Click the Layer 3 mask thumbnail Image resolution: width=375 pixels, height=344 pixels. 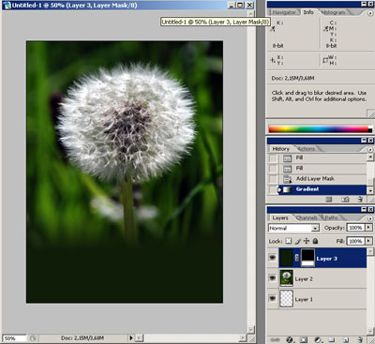point(307,258)
